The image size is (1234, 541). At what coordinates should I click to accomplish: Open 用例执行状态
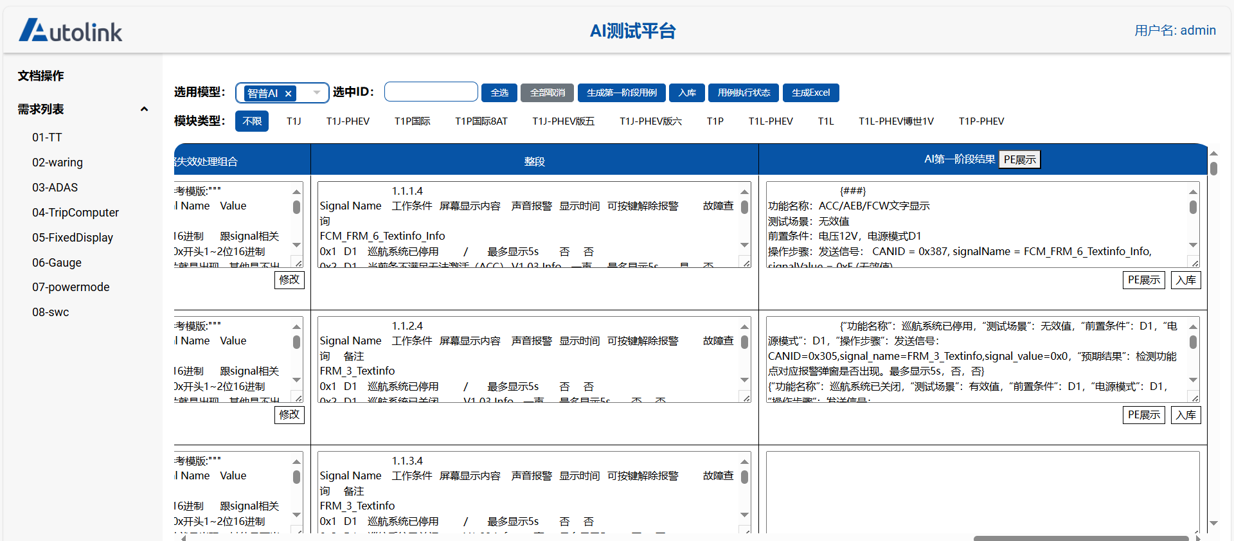coord(744,93)
